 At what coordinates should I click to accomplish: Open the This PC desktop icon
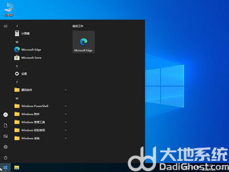tap(9, 9)
